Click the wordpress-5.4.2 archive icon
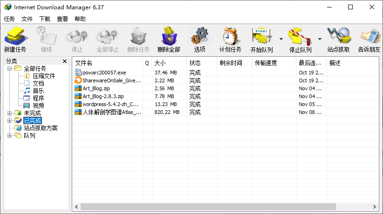The image size is (383, 214). coord(78,104)
